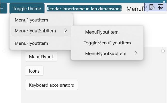This screenshot has width=167, height=103.
Task: Click the diagonal expand arrows icon
Action: tap(163, 3)
